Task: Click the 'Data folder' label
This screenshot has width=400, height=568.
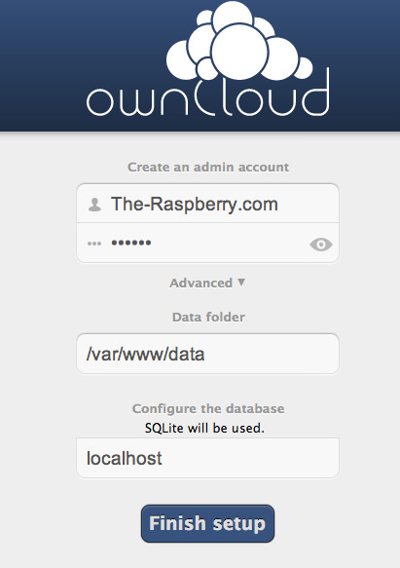Action: [x=208, y=317]
